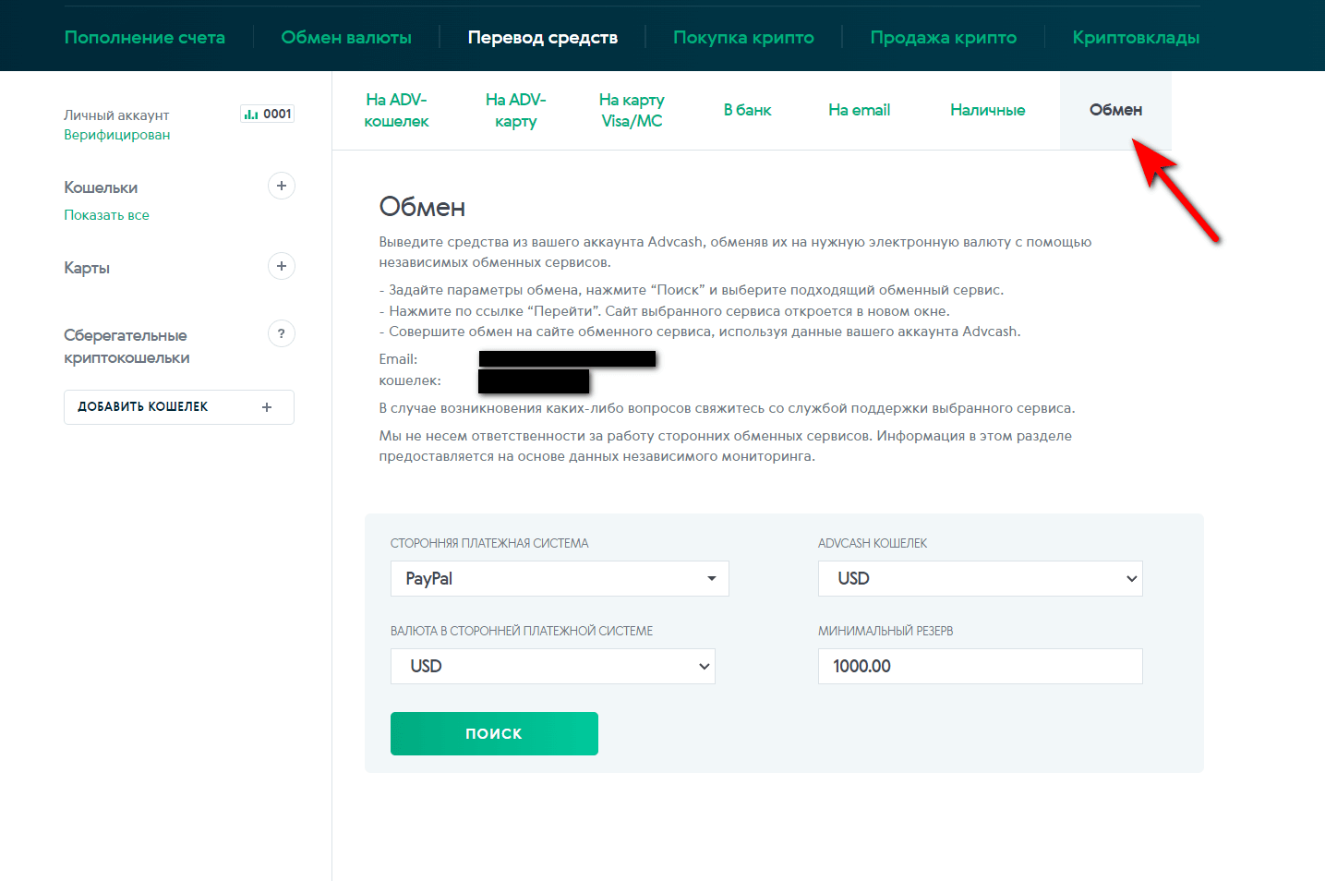Open the Криптовклады section
Screen dimensions: 1325x881
click(1136, 38)
